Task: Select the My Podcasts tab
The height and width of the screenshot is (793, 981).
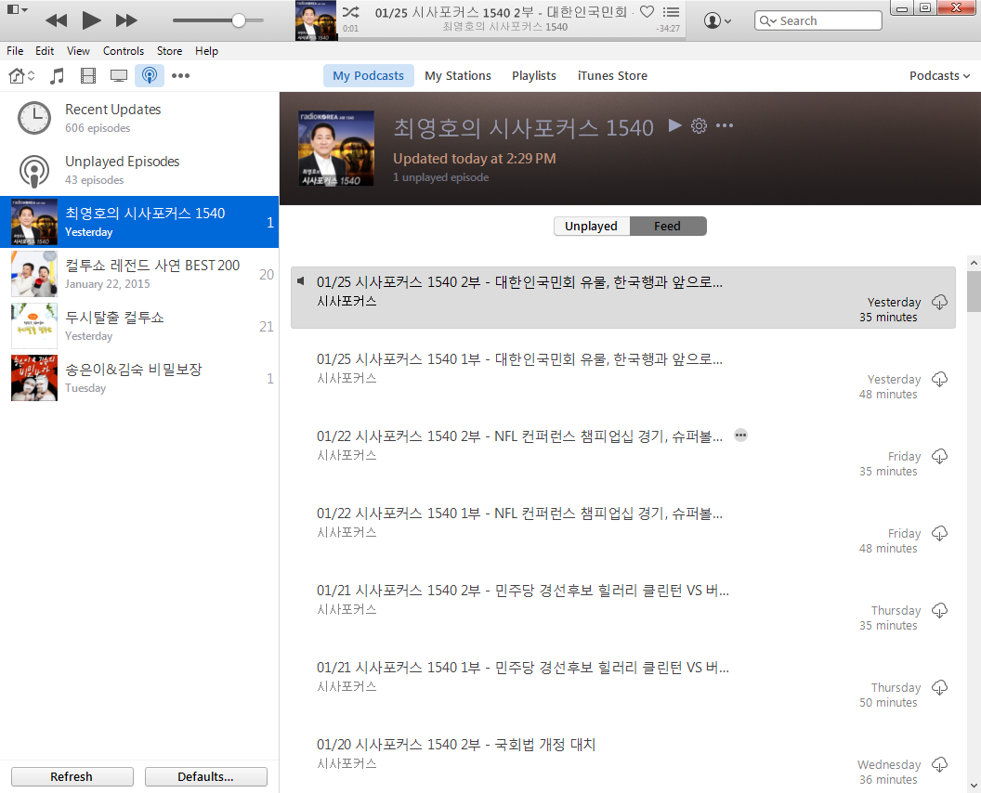Action: 369,75
